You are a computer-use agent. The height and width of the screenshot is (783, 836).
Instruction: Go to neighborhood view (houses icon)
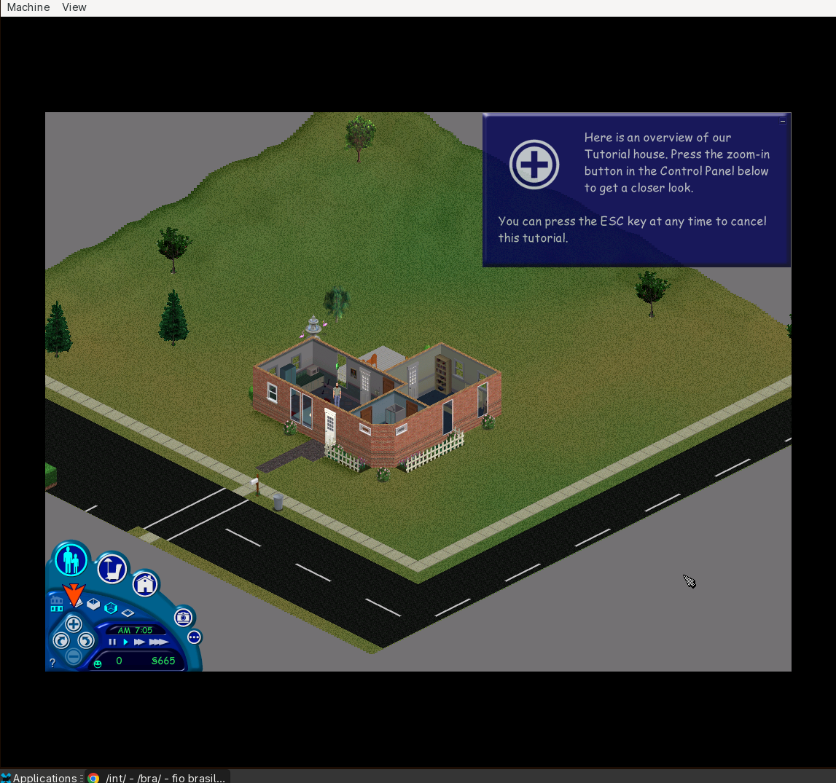click(57, 600)
